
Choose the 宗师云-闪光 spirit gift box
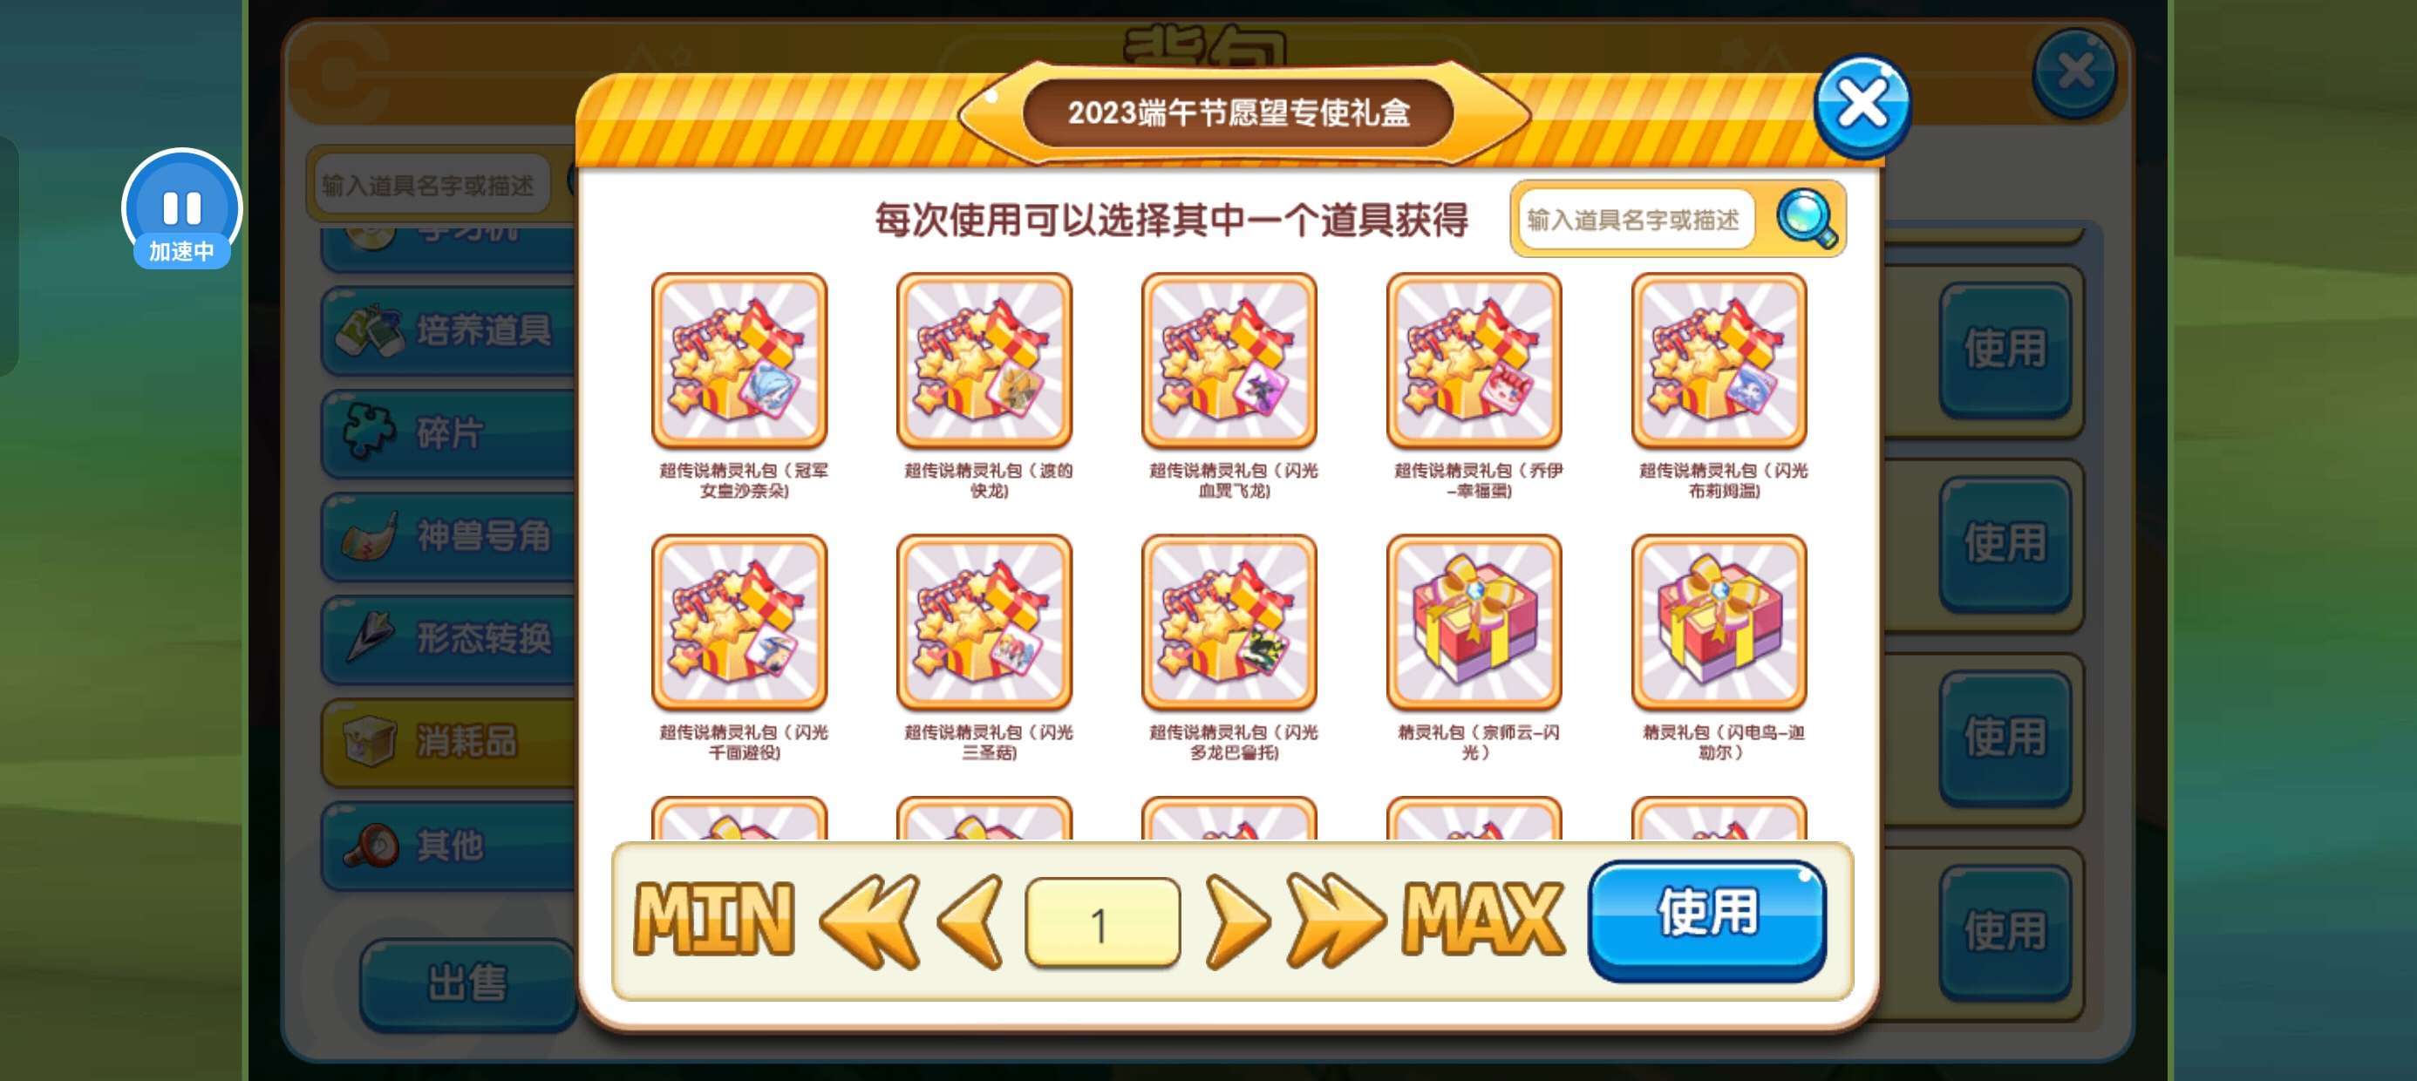pyautogui.click(x=1474, y=622)
